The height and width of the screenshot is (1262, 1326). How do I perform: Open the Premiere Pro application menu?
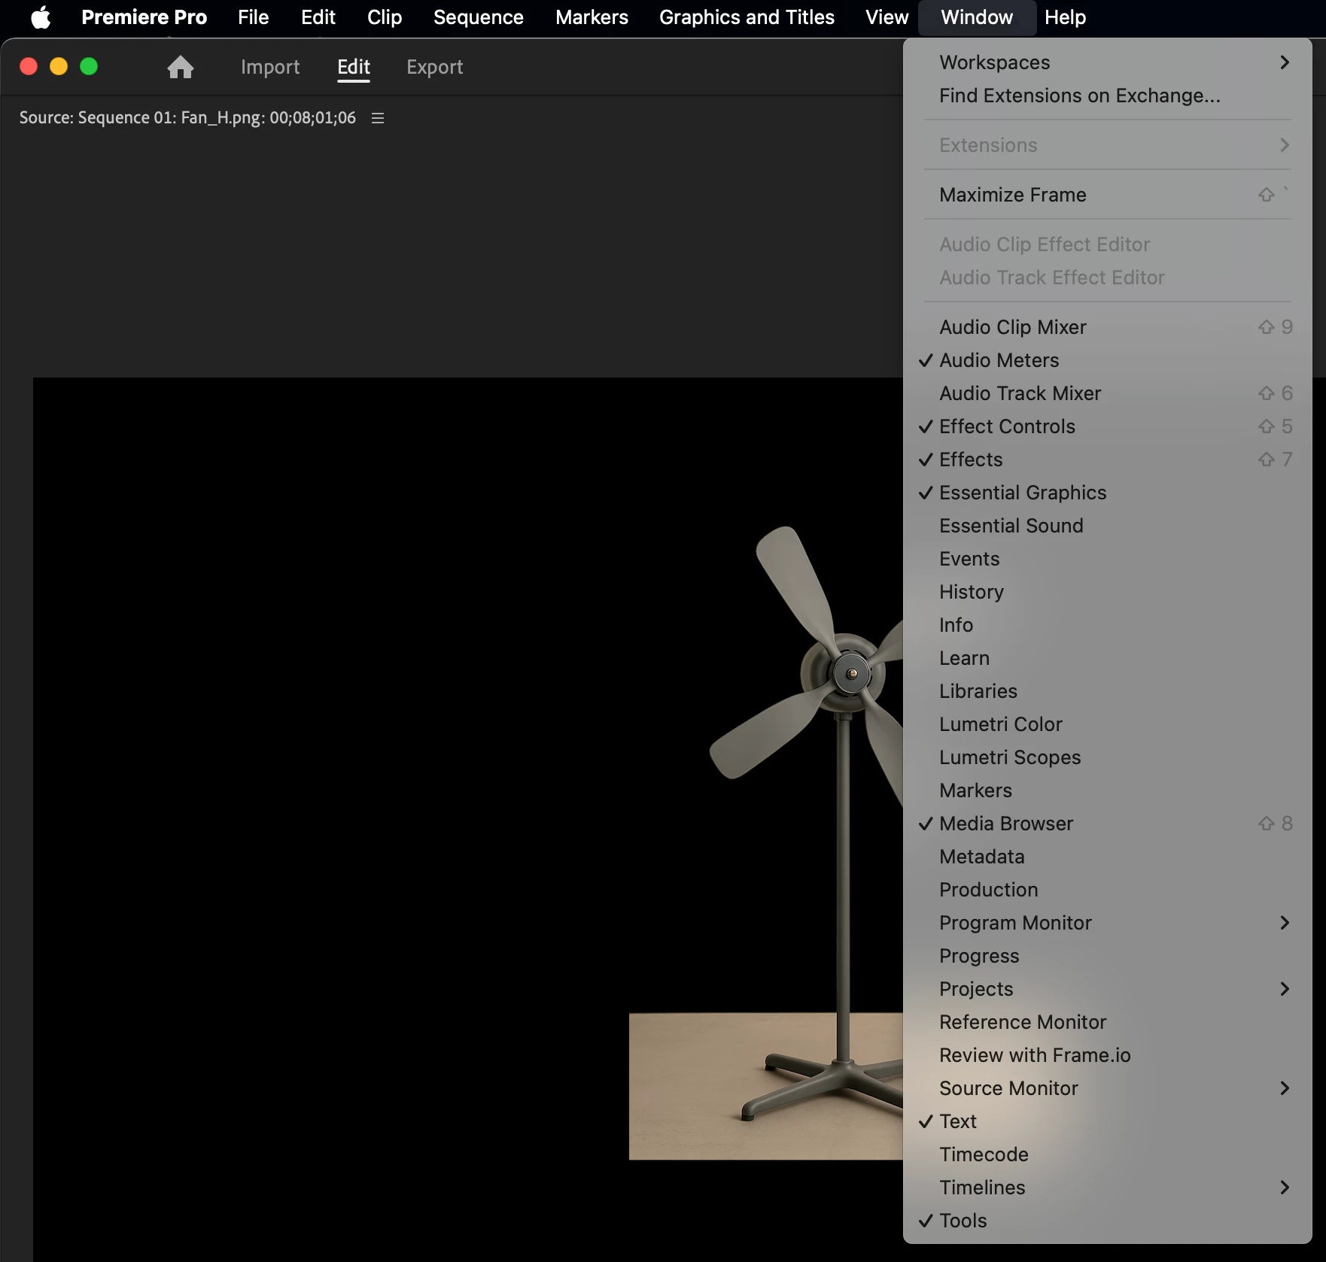(144, 17)
